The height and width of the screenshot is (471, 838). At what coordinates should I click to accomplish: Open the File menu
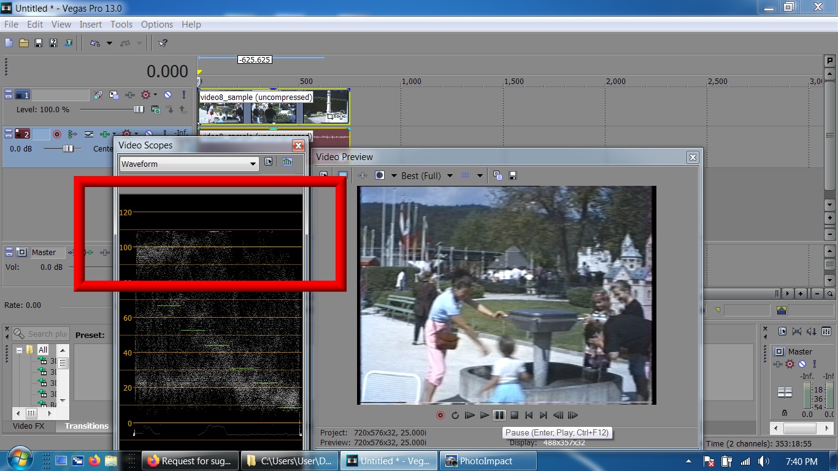pos(11,25)
